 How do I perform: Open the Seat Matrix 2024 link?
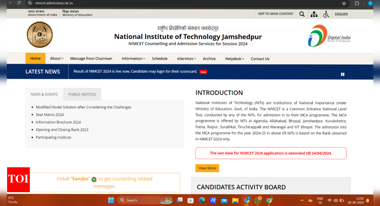[49, 114]
